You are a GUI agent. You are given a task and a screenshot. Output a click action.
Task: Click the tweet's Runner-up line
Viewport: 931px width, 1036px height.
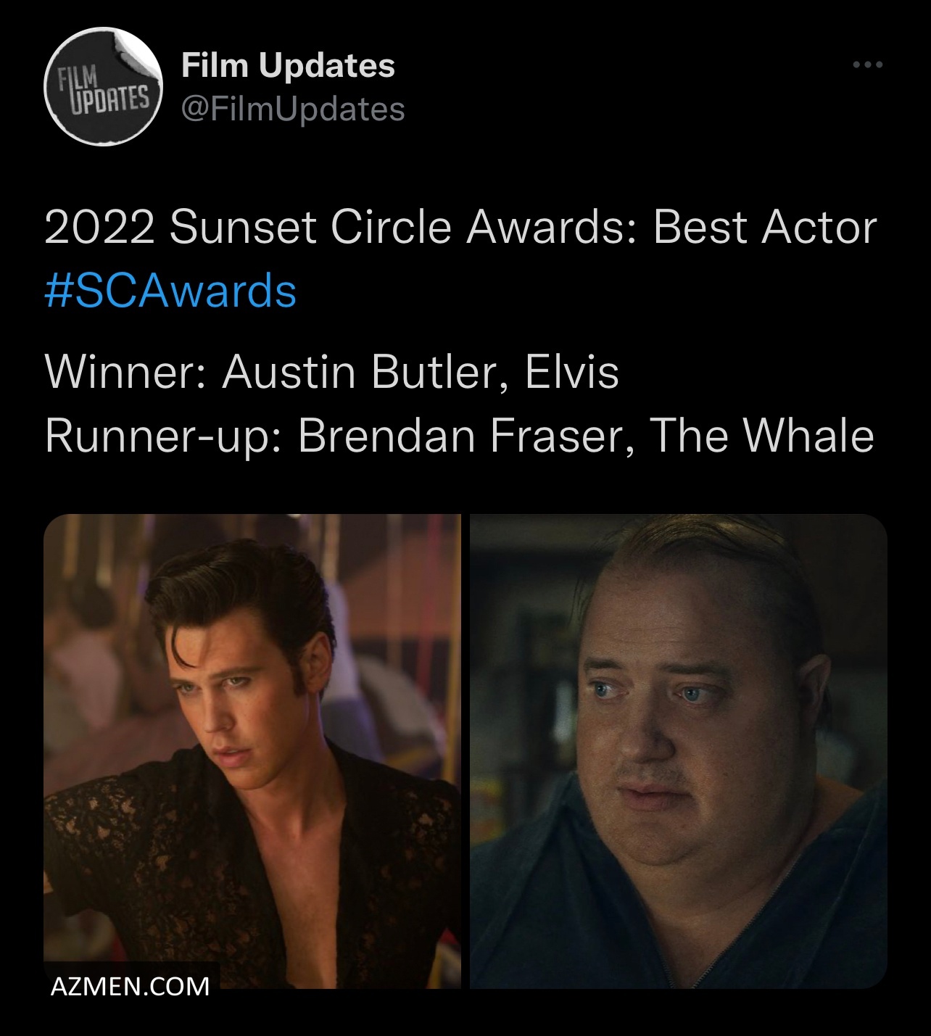[460, 436]
